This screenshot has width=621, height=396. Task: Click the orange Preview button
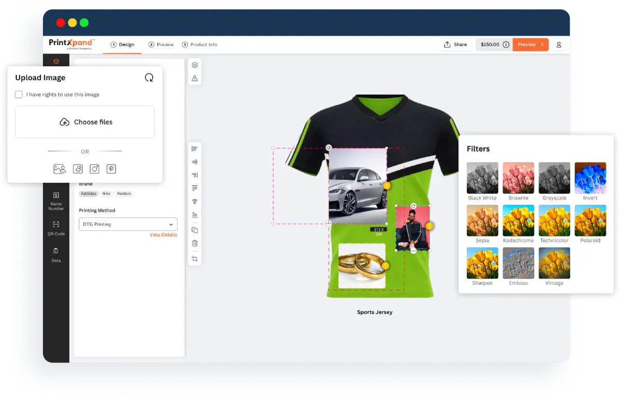[x=530, y=45]
